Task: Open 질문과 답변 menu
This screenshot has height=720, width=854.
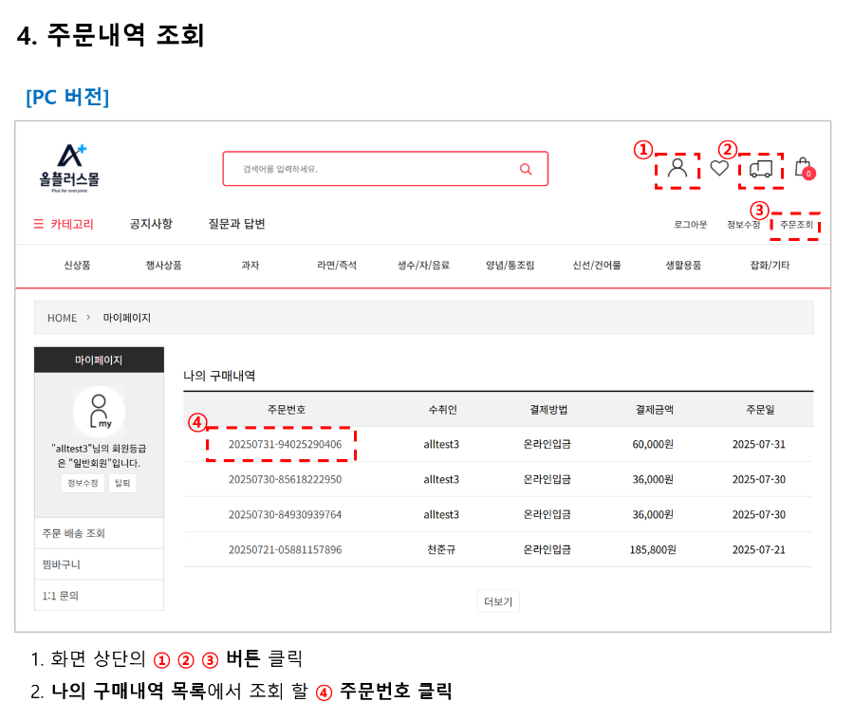Action: pos(236,224)
